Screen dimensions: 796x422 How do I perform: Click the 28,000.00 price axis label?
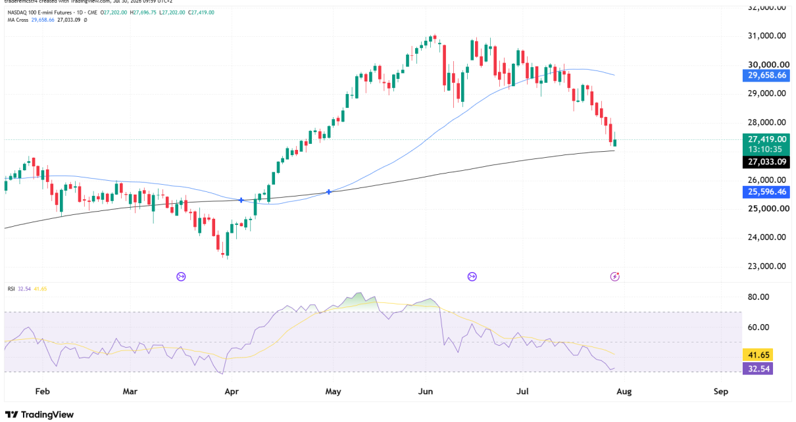tap(767, 122)
